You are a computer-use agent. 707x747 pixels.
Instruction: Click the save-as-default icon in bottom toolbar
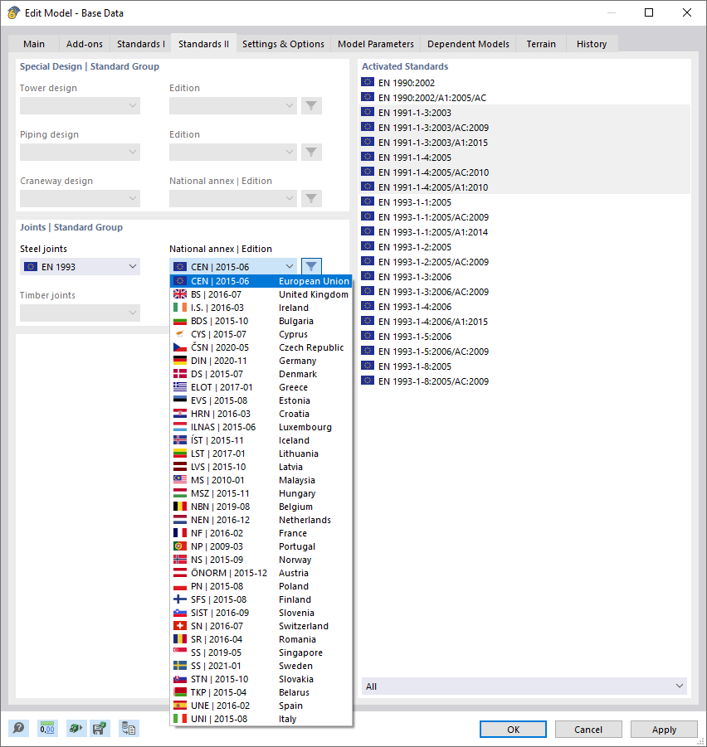[100, 729]
